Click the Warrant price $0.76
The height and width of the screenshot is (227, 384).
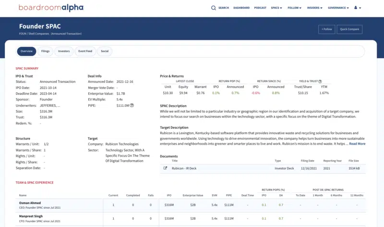pos(200,93)
